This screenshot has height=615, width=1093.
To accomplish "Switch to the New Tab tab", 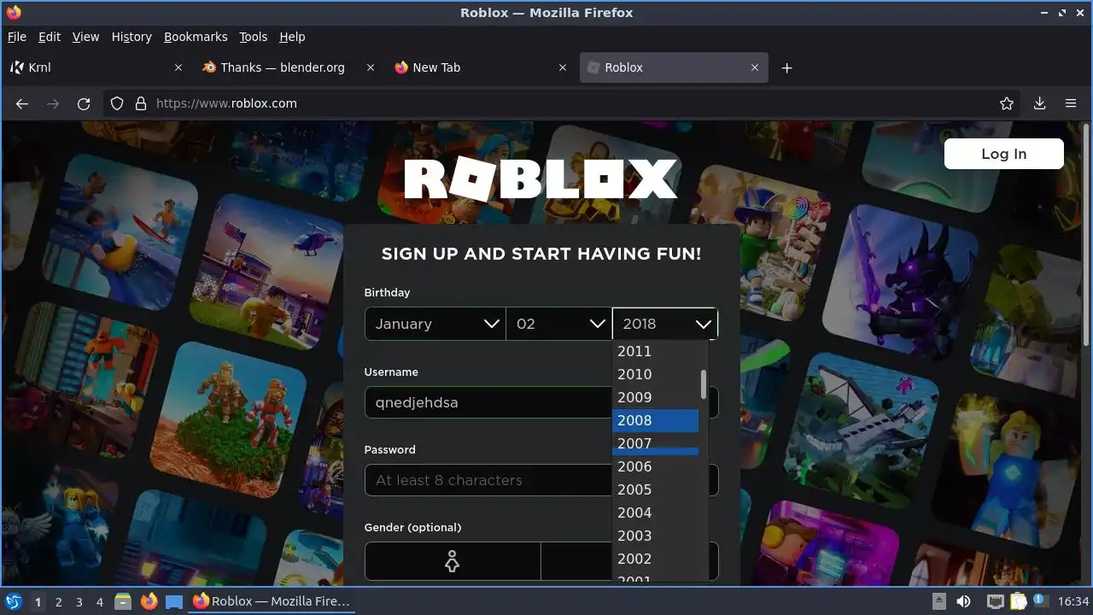I will (481, 67).
